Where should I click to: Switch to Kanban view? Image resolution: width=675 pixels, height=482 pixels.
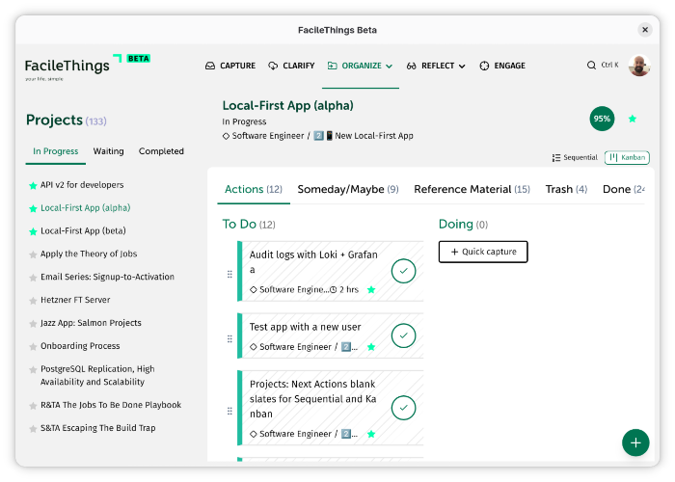pyautogui.click(x=627, y=157)
